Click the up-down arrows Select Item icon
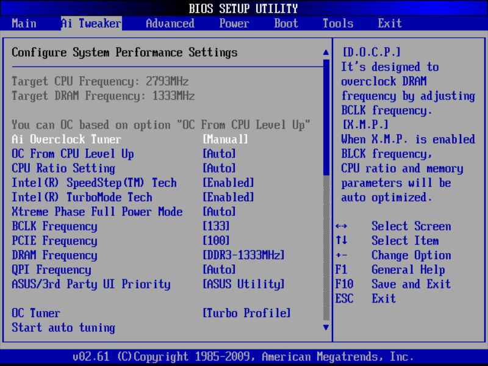Screen dimensions: 488x366 (342, 240)
